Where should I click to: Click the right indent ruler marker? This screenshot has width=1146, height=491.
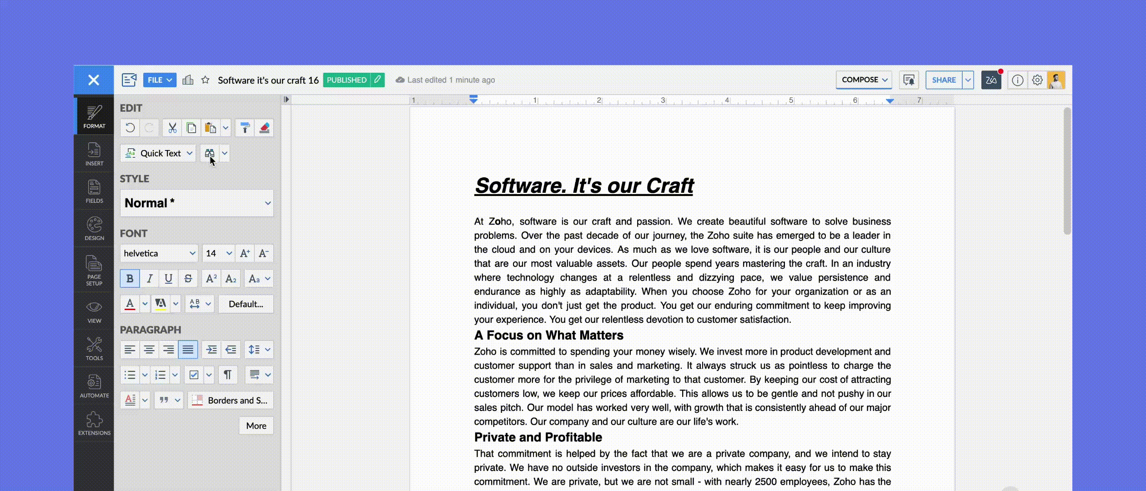890,100
